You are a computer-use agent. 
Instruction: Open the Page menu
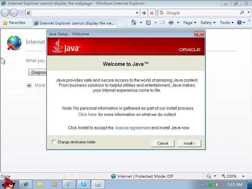click(x=190, y=23)
